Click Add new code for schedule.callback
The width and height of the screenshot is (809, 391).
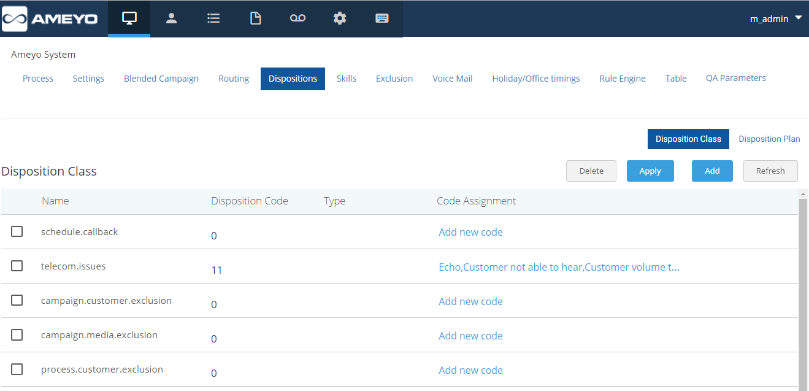(x=470, y=232)
